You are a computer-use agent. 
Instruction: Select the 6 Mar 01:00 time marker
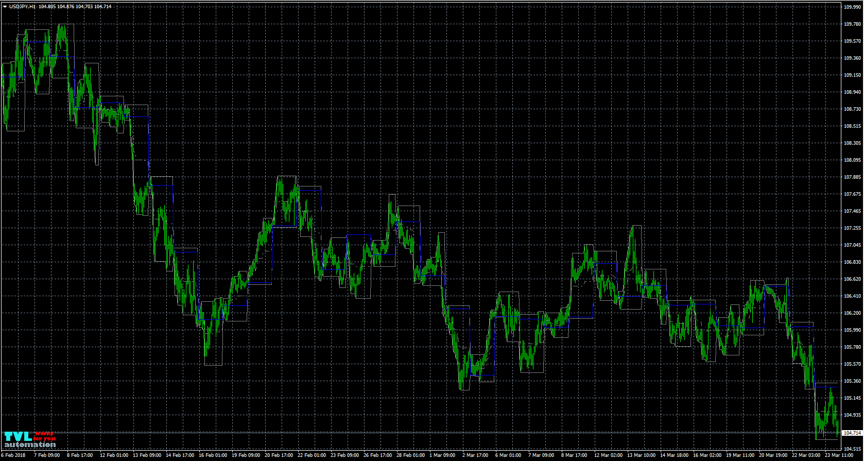point(508,455)
